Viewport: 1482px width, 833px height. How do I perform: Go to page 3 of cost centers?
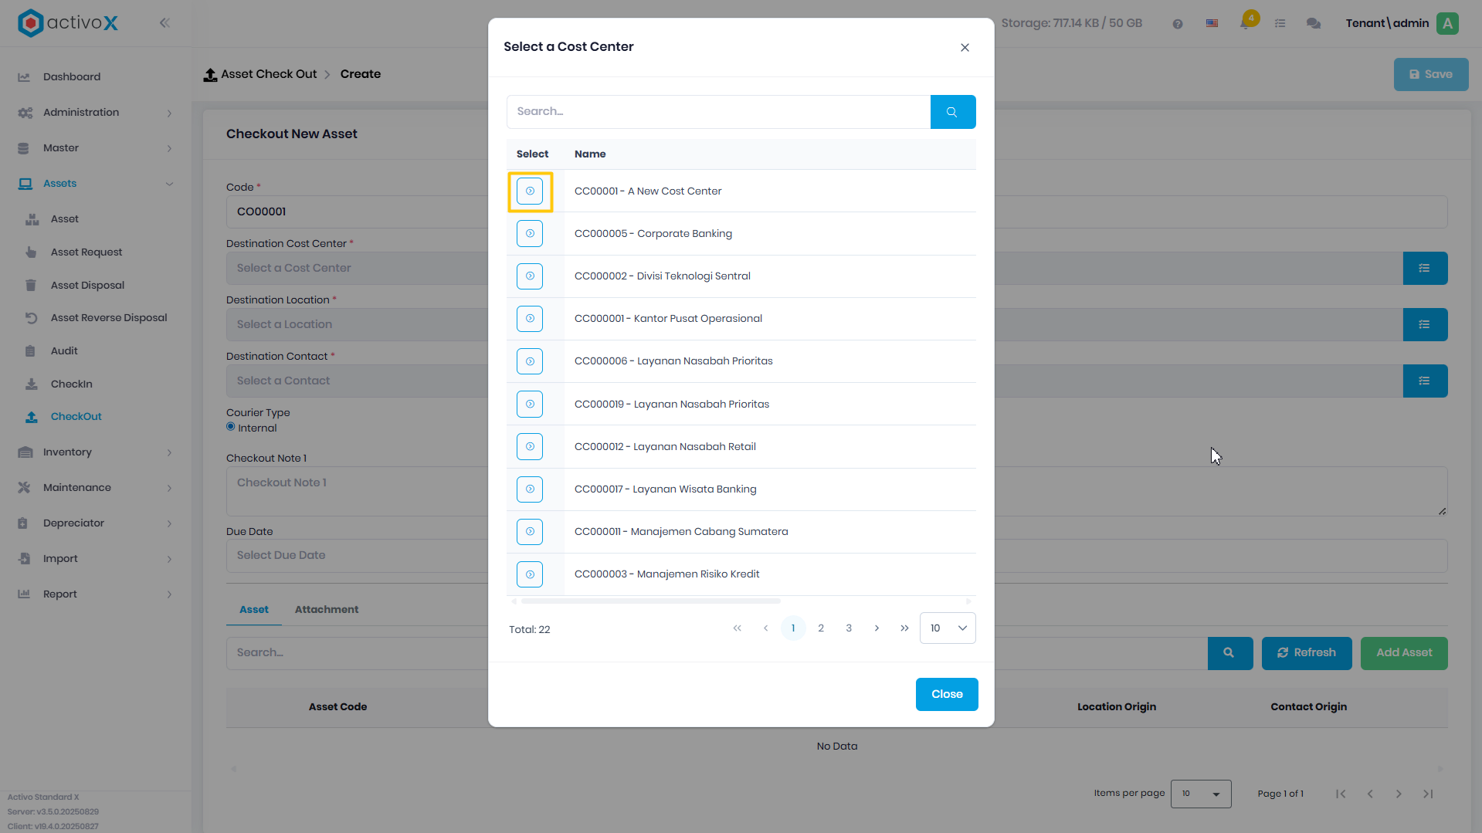[849, 628]
